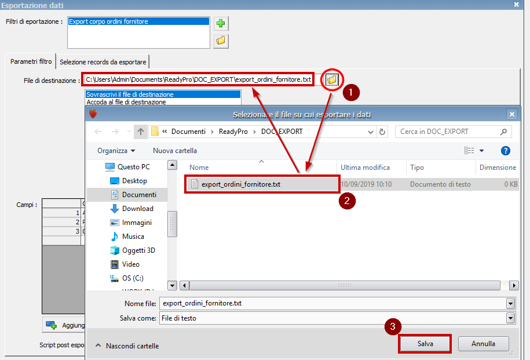Expand the Organizza dropdown menu
Image resolution: width=530 pixels, height=360 pixels.
point(116,151)
